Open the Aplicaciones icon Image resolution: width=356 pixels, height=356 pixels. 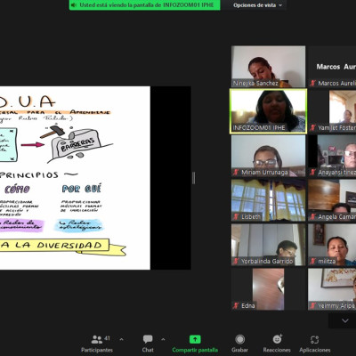pos(314,339)
